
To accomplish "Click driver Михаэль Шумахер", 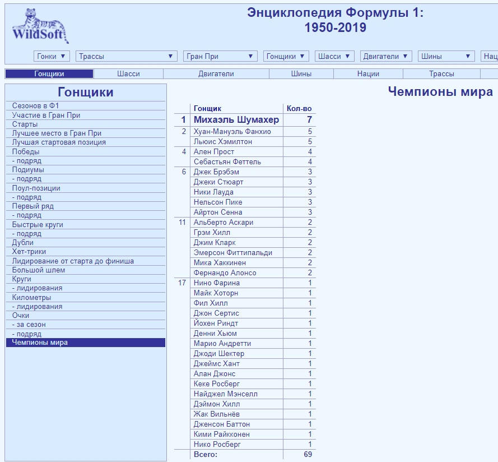I will (x=236, y=119).
